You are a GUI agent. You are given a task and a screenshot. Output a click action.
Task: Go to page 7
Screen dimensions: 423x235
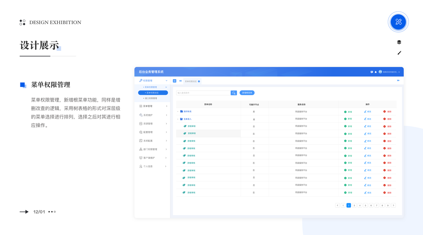coord(377,206)
